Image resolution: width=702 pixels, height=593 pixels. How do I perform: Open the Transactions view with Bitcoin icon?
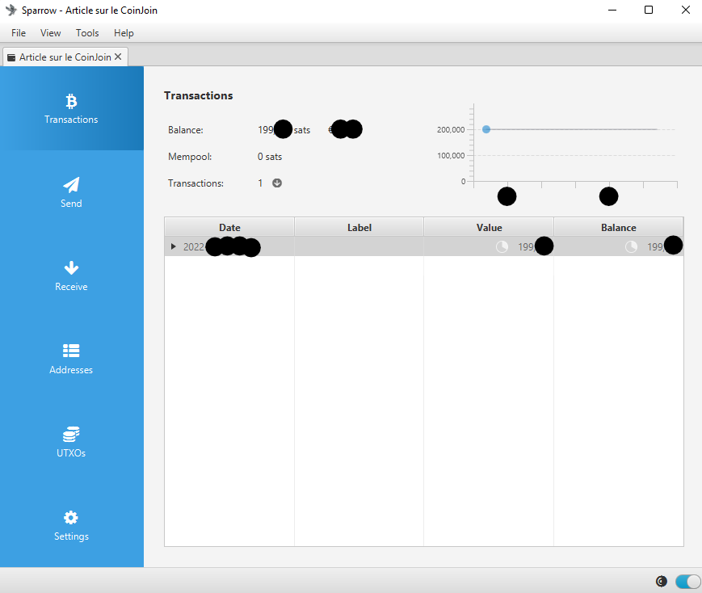pos(71,109)
